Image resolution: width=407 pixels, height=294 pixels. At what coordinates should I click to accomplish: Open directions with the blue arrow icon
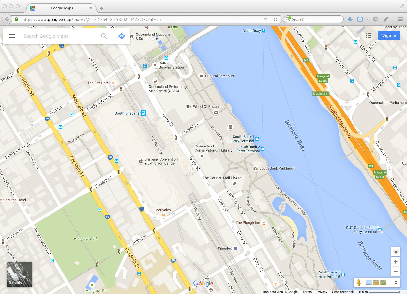point(122,36)
